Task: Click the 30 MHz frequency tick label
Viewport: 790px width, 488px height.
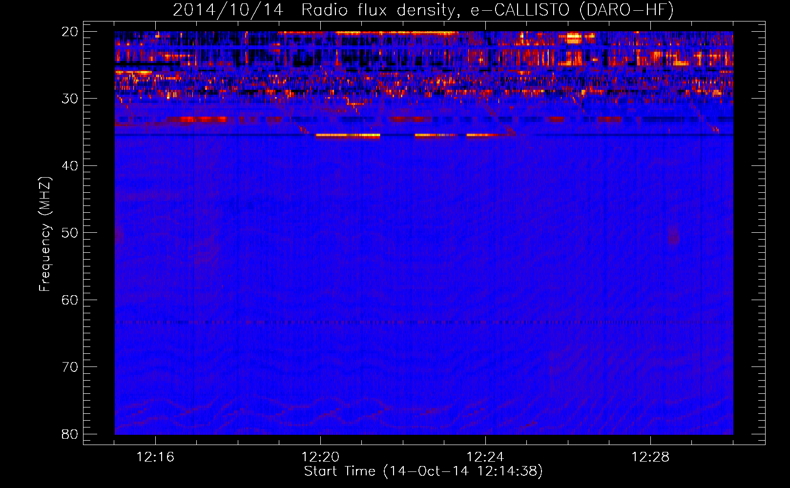Action: [70, 99]
